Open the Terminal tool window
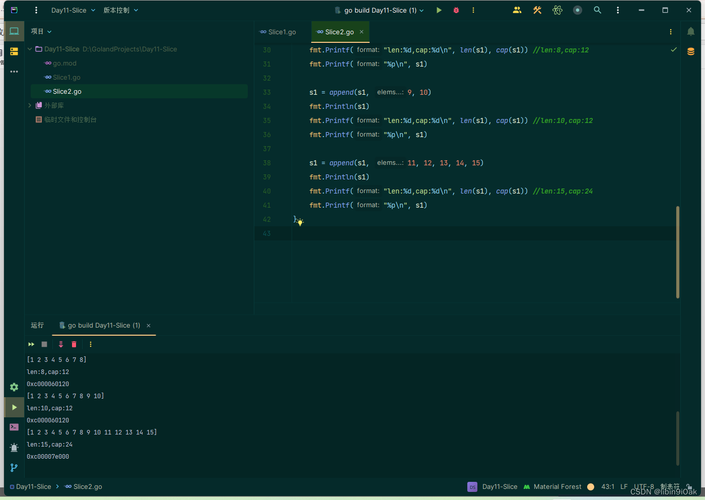 pos(14,427)
